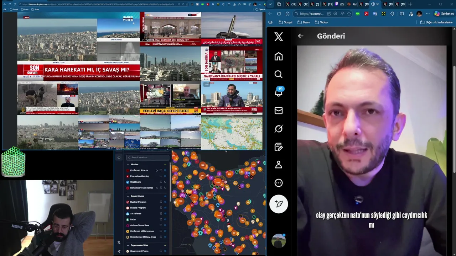
Task: Show the hidden Chat Room layer
Action: [165, 182]
